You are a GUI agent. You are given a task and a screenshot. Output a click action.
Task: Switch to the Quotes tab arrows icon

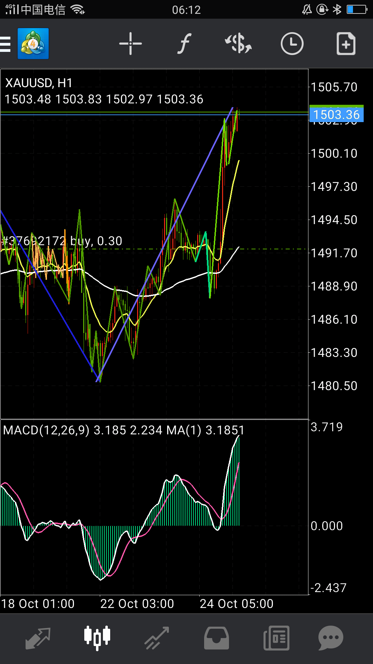point(38,638)
